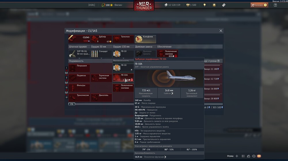Select Пополнение экипажа under Защищённость
The height and width of the screenshot is (161, 288).
pos(123,88)
